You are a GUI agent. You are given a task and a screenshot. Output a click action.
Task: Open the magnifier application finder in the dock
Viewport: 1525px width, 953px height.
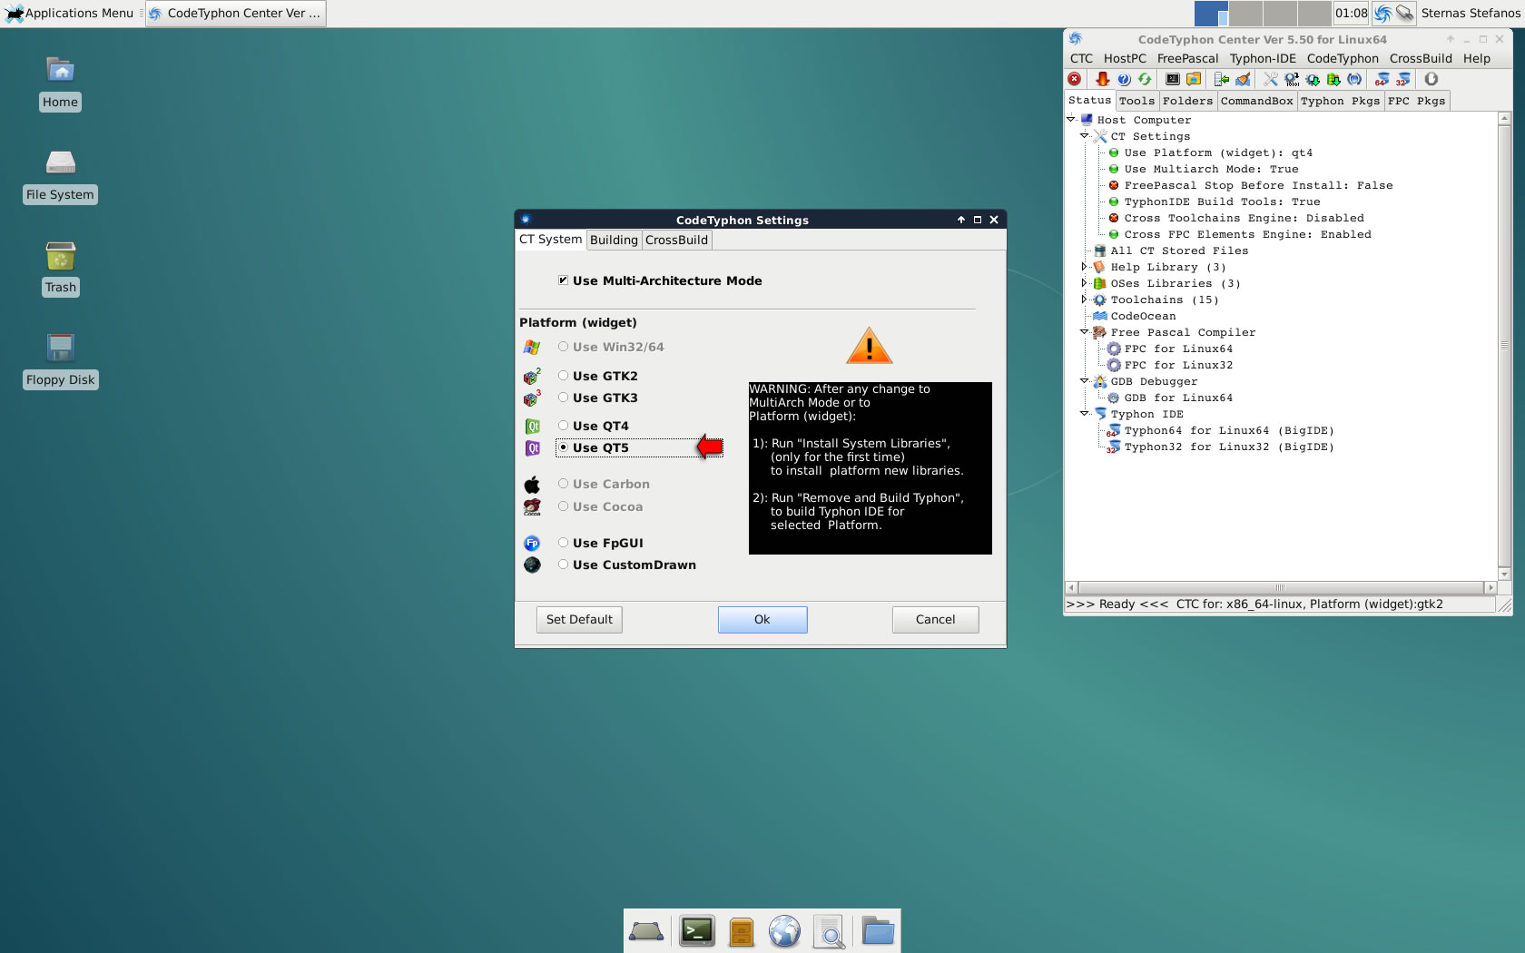coord(829,931)
